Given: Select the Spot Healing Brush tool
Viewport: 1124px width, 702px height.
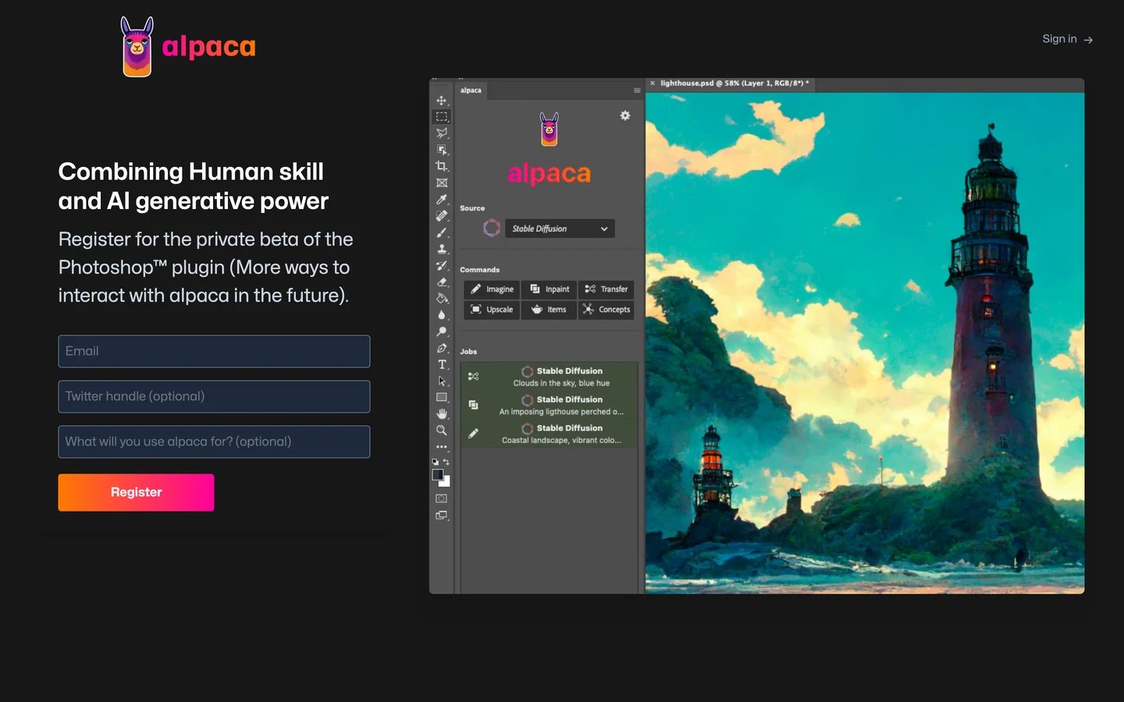Looking at the screenshot, I should click(x=442, y=216).
